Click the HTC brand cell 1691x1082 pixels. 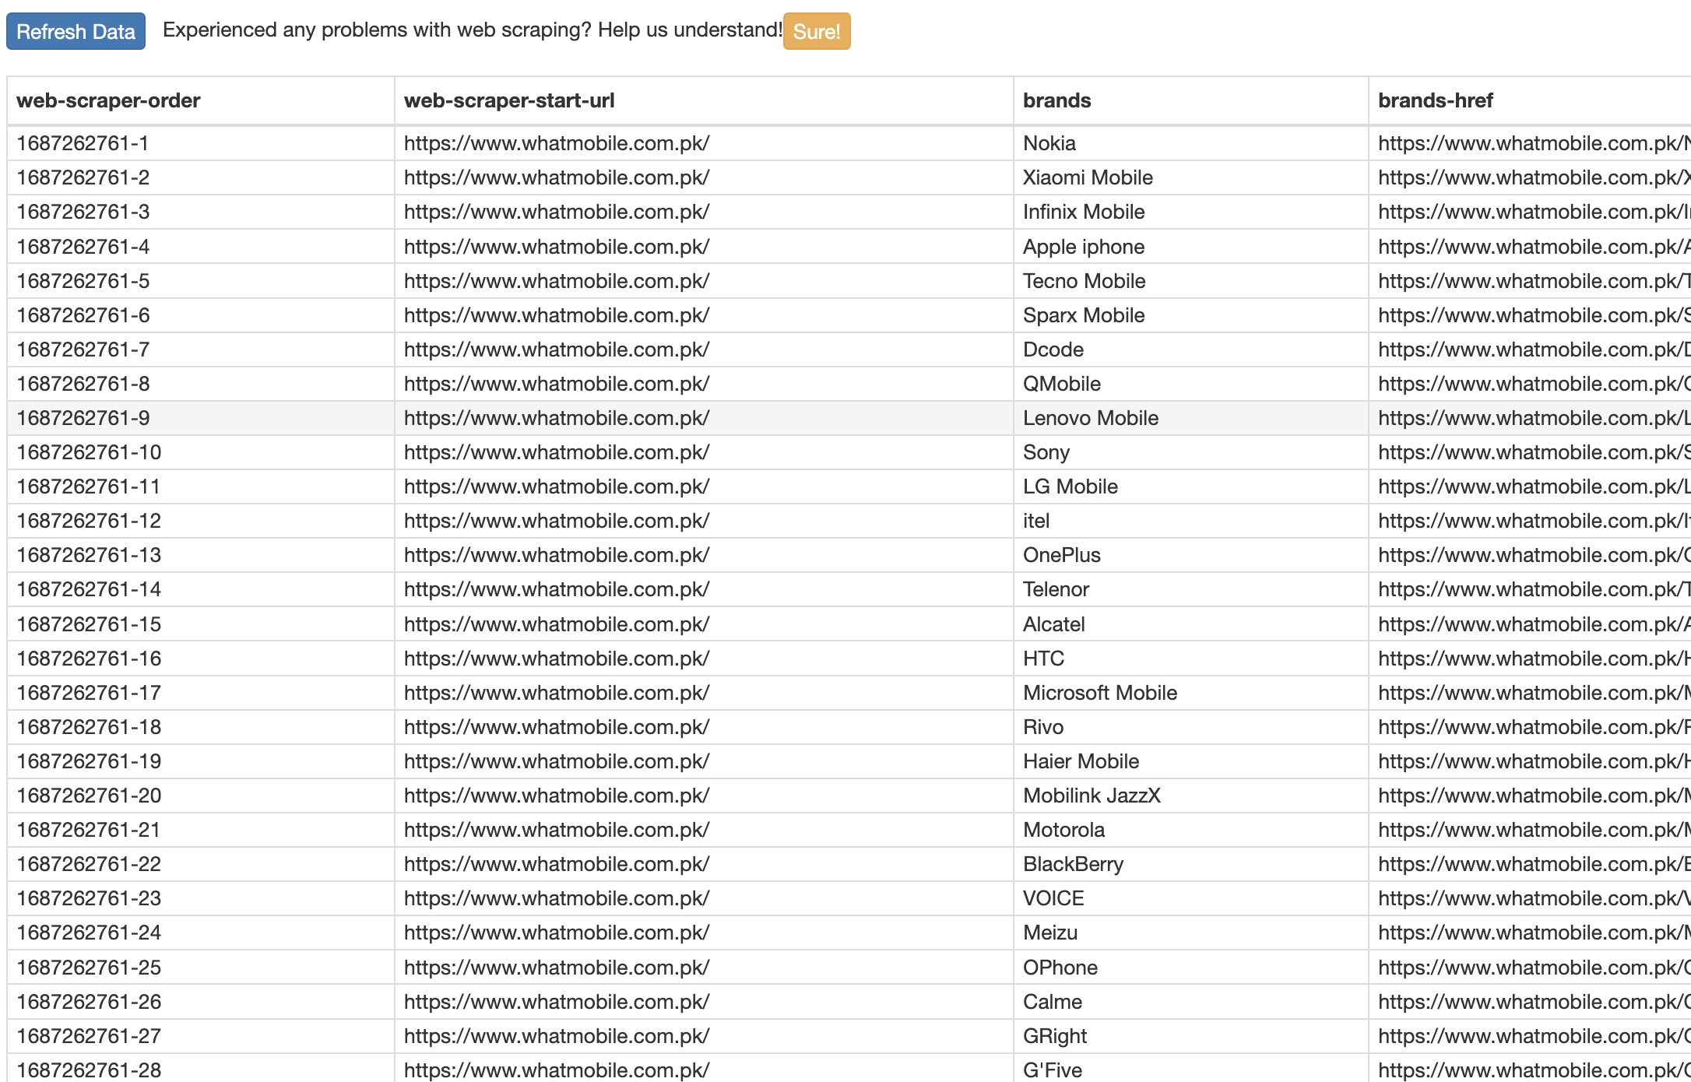click(1191, 659)
